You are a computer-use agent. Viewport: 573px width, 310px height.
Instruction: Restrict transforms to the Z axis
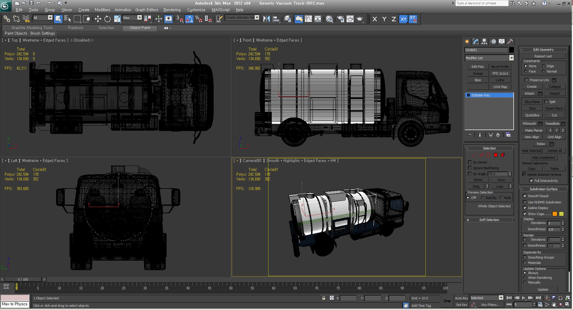(394, 19)
